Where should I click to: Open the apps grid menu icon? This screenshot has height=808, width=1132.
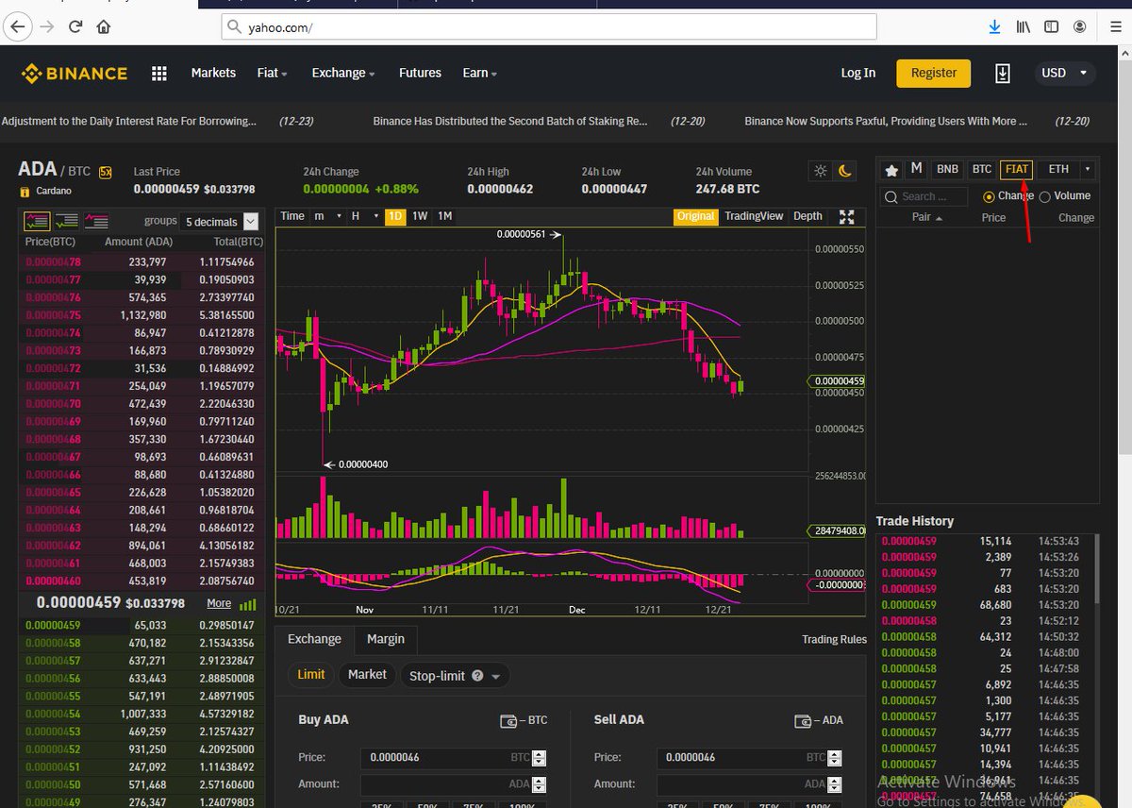pos(158,74)
